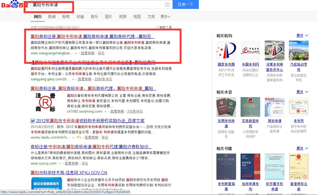This screenshot has height=195, width=317.
Task: Open 发明专利申请 link
Action: coord(226,123)
